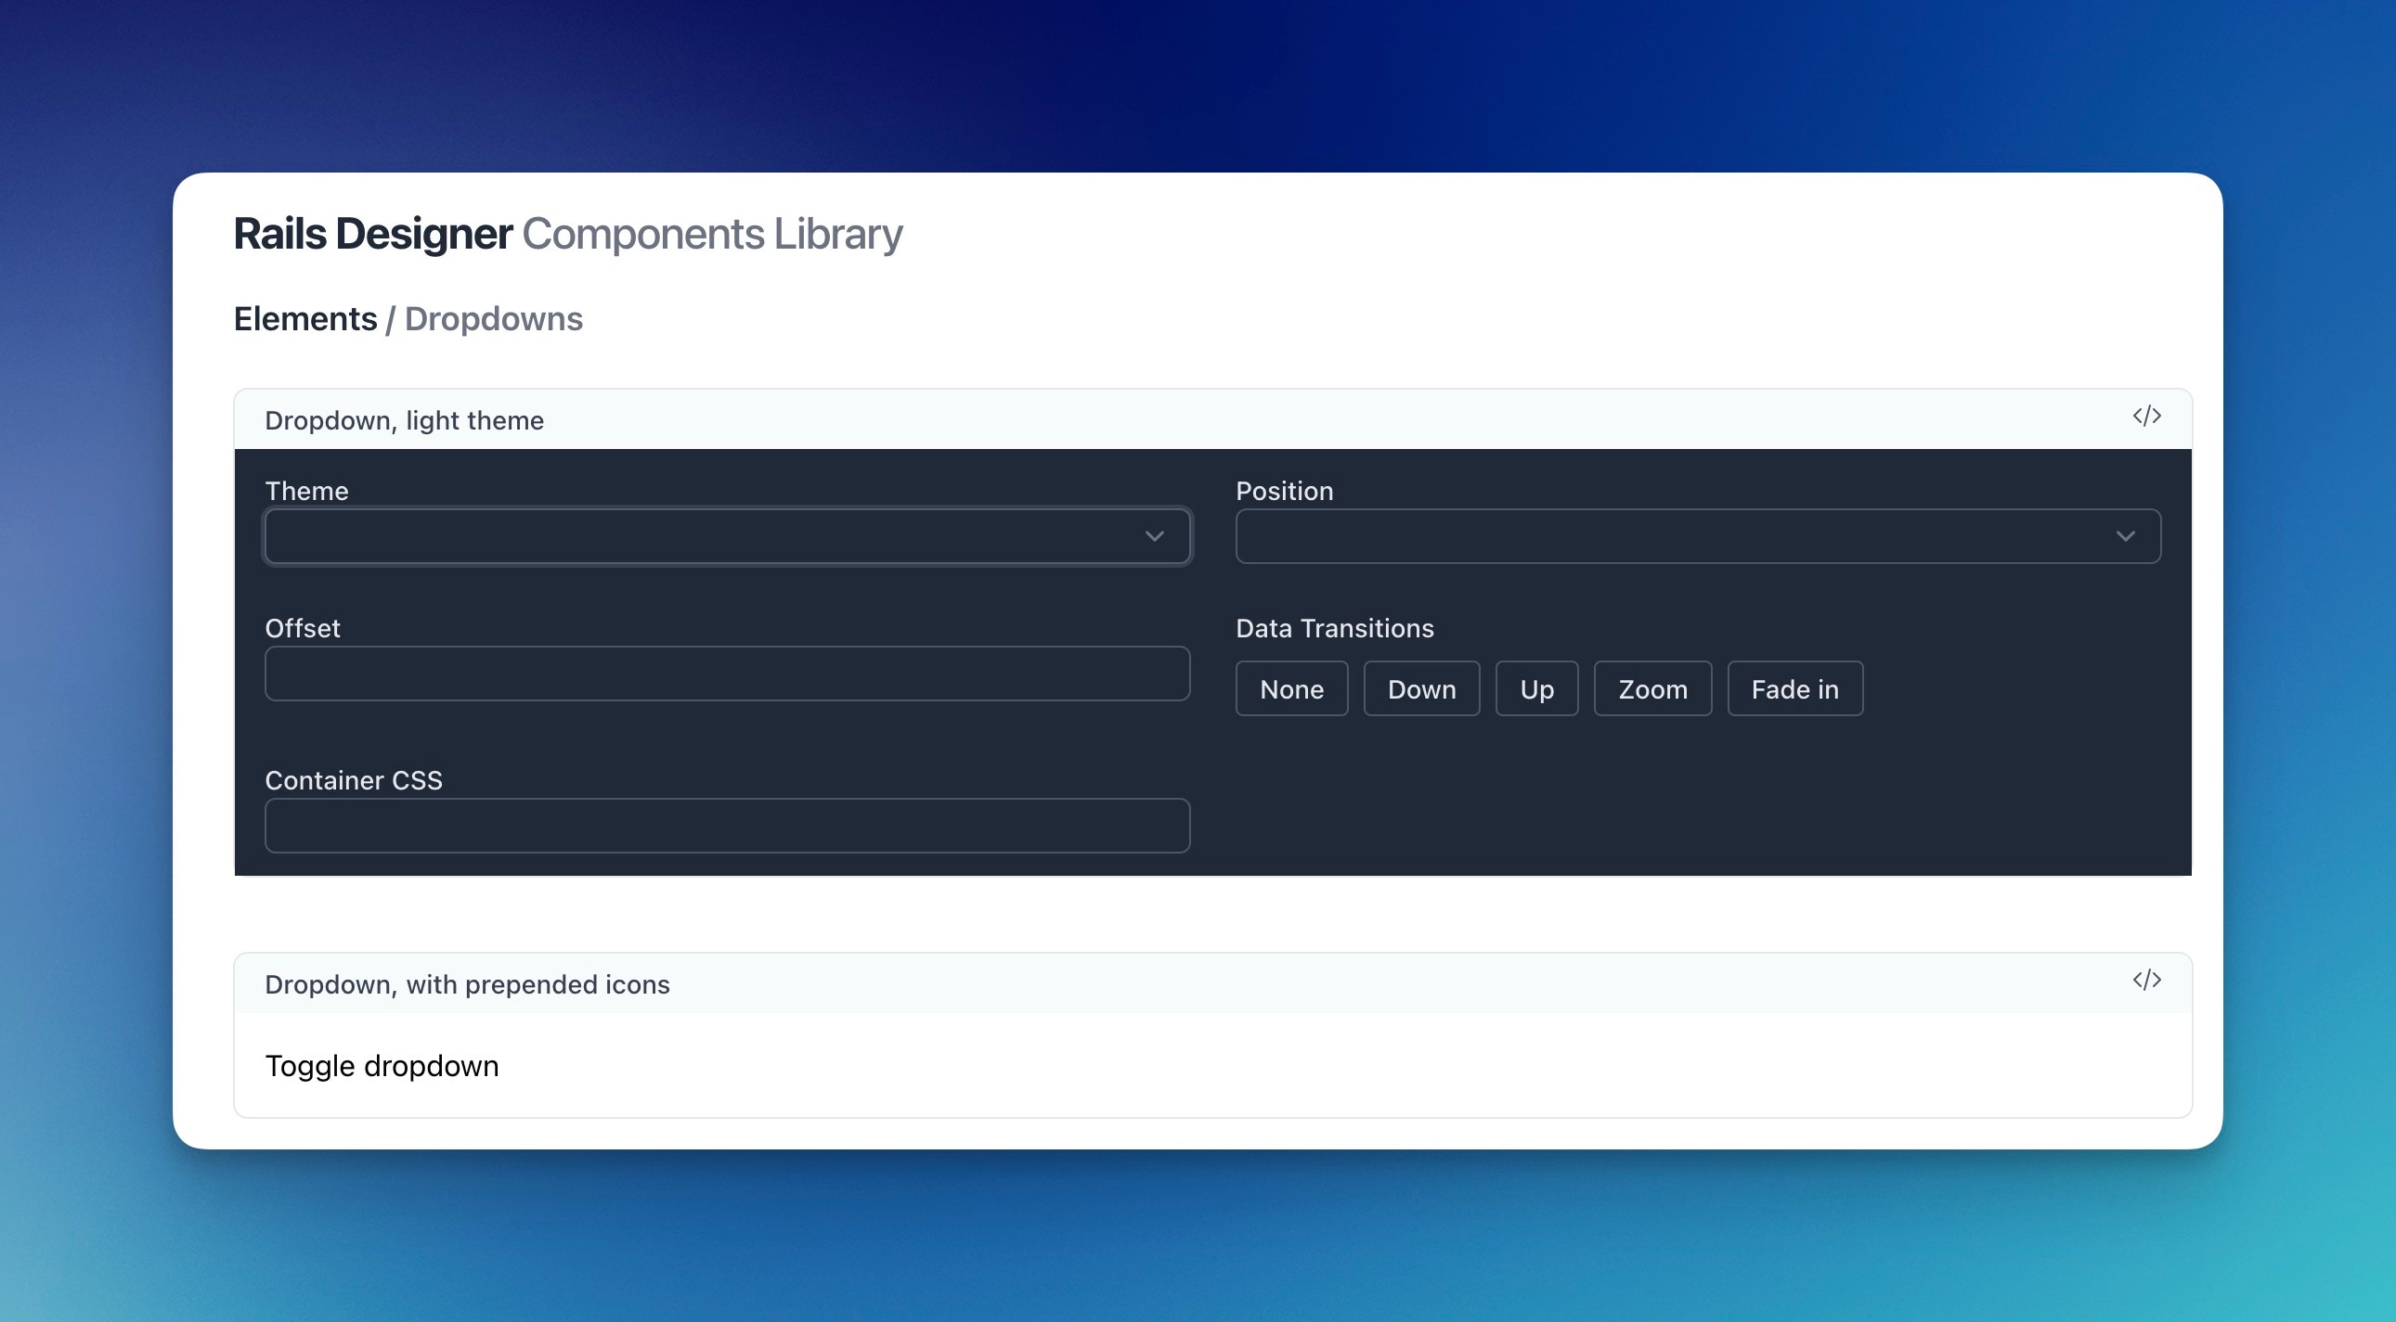Select the Fade in transition

point(1795,689)
